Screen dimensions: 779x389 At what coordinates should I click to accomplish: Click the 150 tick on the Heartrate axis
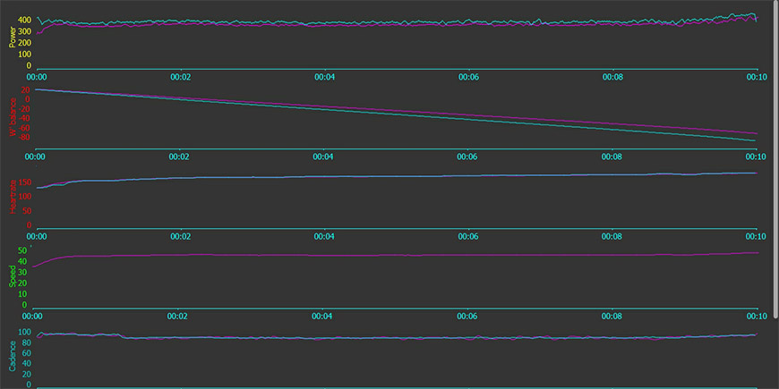tap(25, 182)
